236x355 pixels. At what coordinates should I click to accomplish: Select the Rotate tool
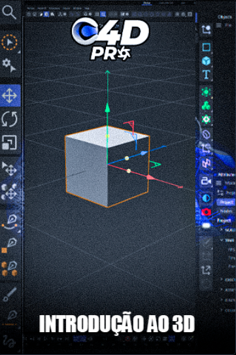click(10, 120)
